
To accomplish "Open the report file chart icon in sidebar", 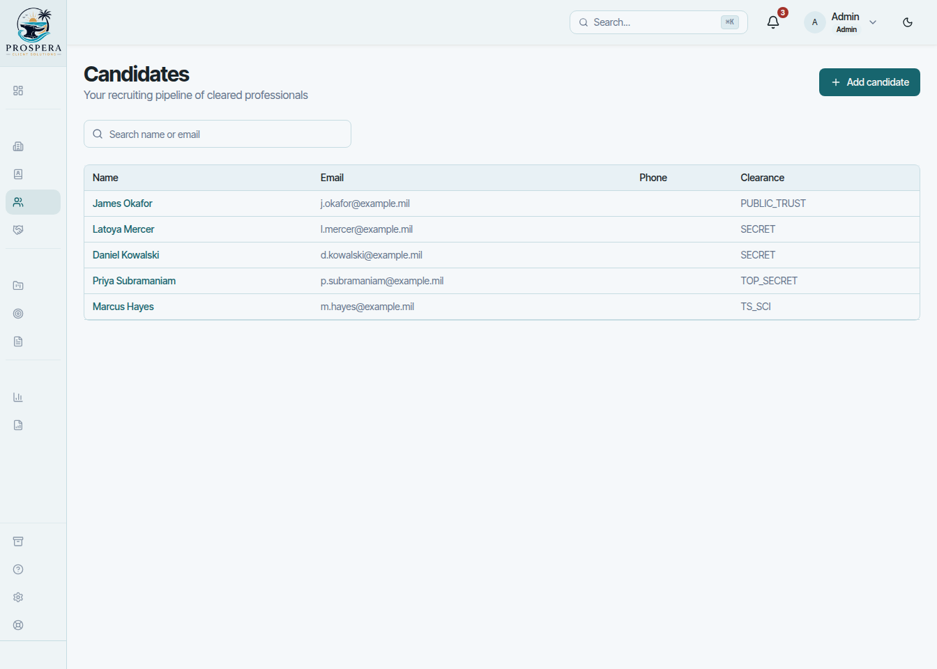I will coord(18,425).
